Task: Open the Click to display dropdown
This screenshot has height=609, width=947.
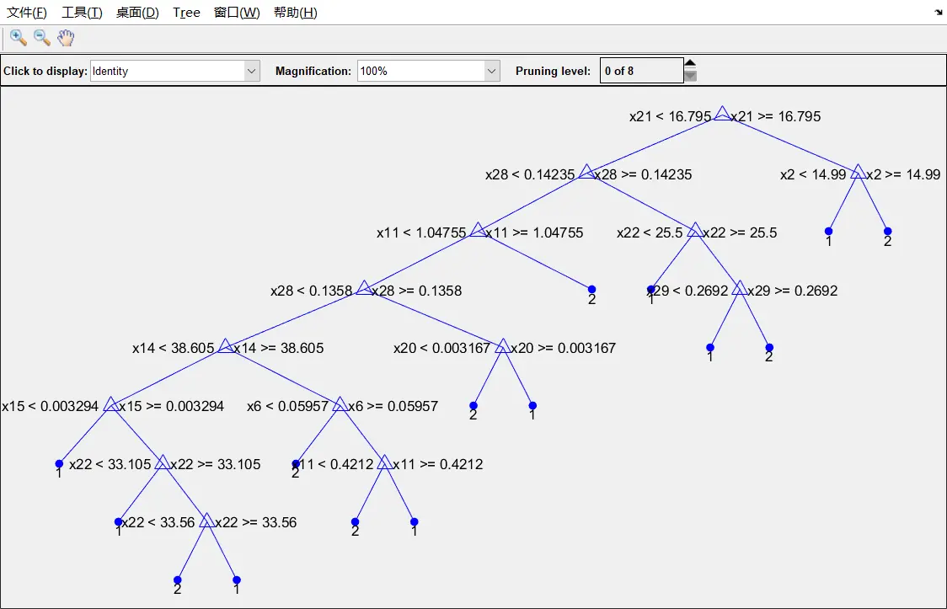Action: coord(175,71)
